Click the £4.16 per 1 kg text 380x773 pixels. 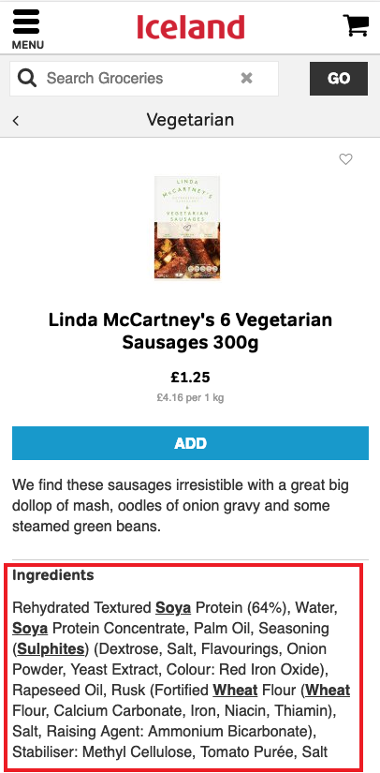(191, 397)
